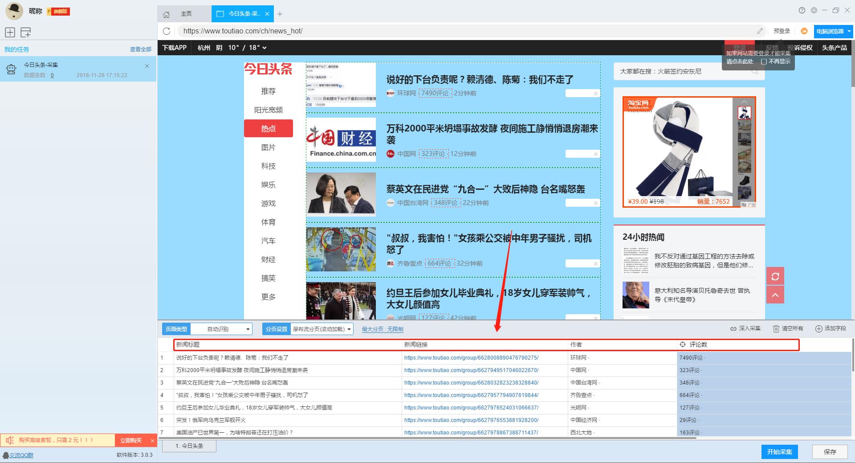Tick the 不再显示 checkbox
This screenshot has width=855, height=463.
(764, 61)
